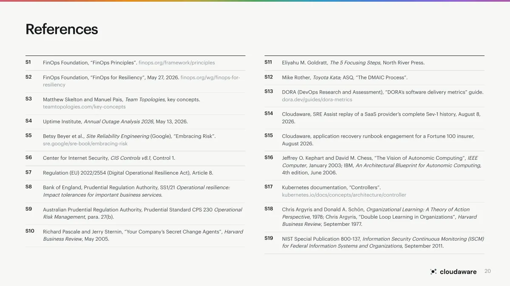This screenshot has height=286, width=510.
Task: Click Bank of England SS1/21 citation
Action: pos(136,191)
